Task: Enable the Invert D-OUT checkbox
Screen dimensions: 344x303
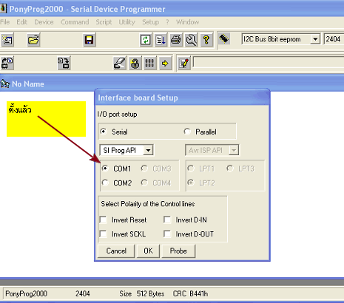Action: click(x=167, y=234)
